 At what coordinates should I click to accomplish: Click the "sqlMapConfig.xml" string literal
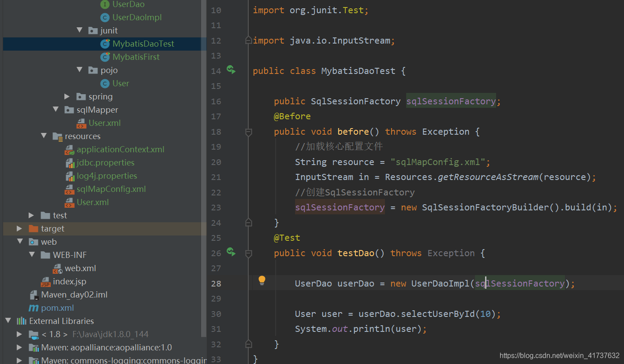click(x=438, y=162)
